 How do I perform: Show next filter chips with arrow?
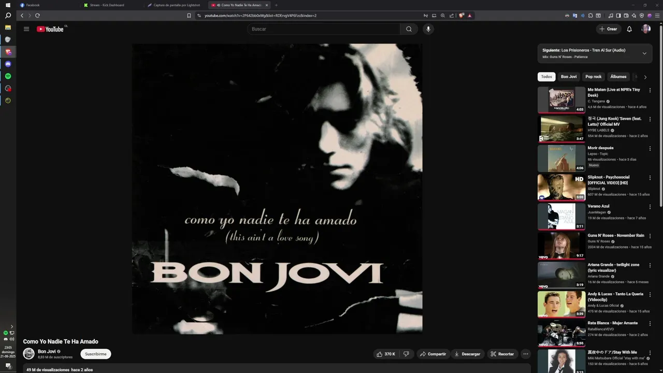point(645,77)
